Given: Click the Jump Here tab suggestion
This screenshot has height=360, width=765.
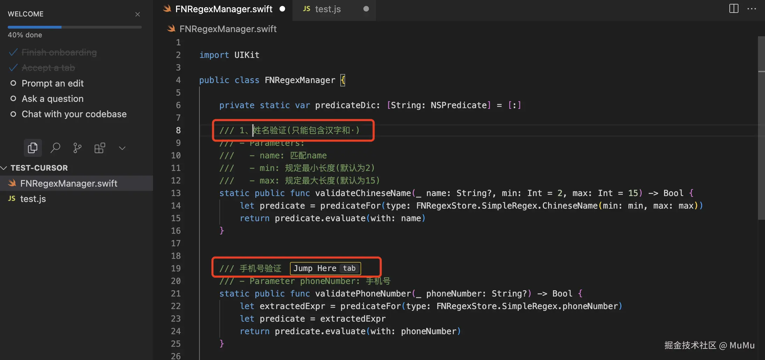Looking at the screenshot, I should click(325, 268).
